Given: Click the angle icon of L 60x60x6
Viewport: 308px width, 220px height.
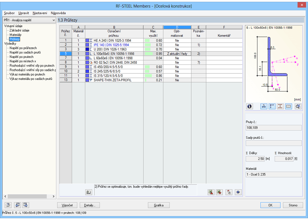Looking at the screenshot, I should click(x=91, y=58).
